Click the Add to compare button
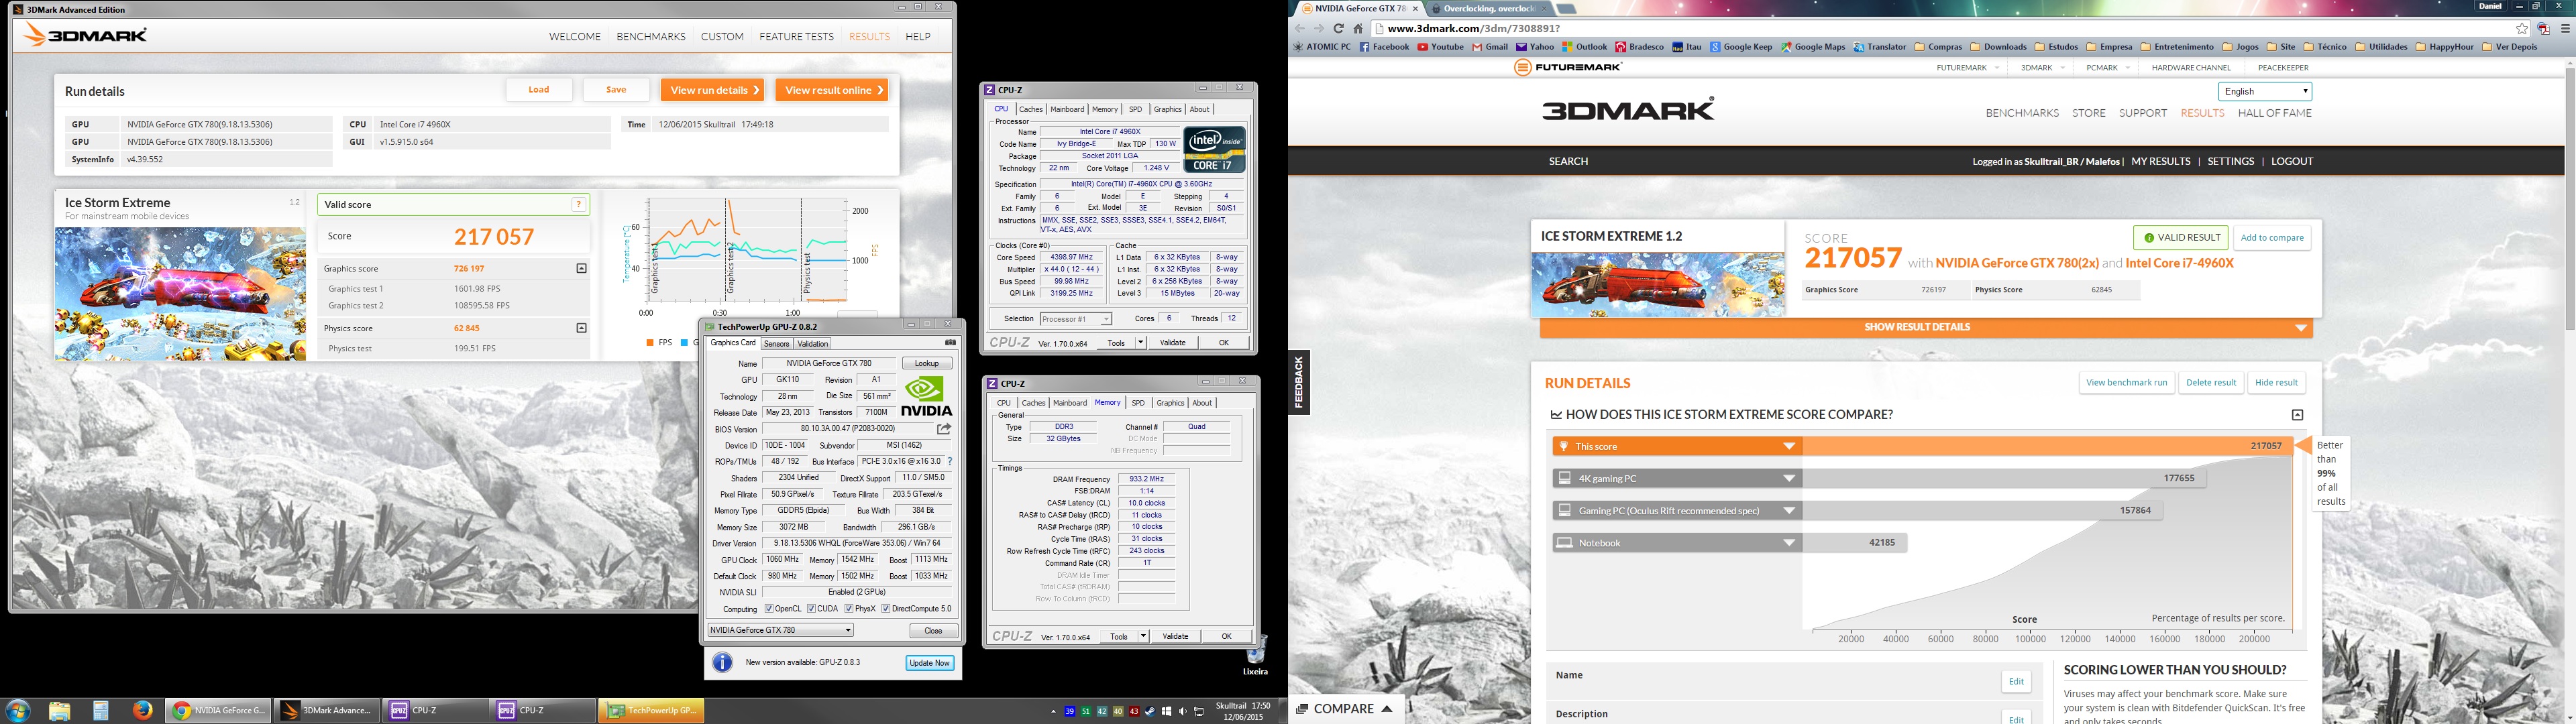This screenshot has width=2576, height=724. point(2272,238)
